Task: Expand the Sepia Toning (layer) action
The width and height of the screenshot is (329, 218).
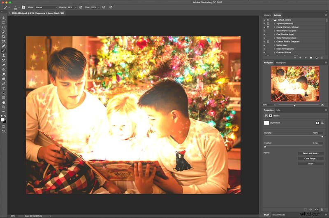Action: (x=274, y=49)
